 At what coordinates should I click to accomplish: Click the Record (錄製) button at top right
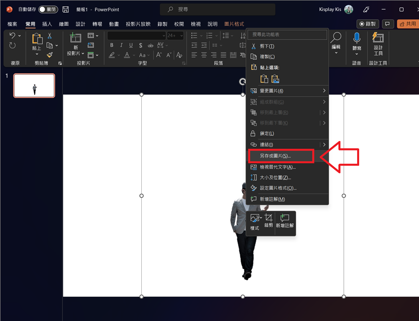point(368,24)
